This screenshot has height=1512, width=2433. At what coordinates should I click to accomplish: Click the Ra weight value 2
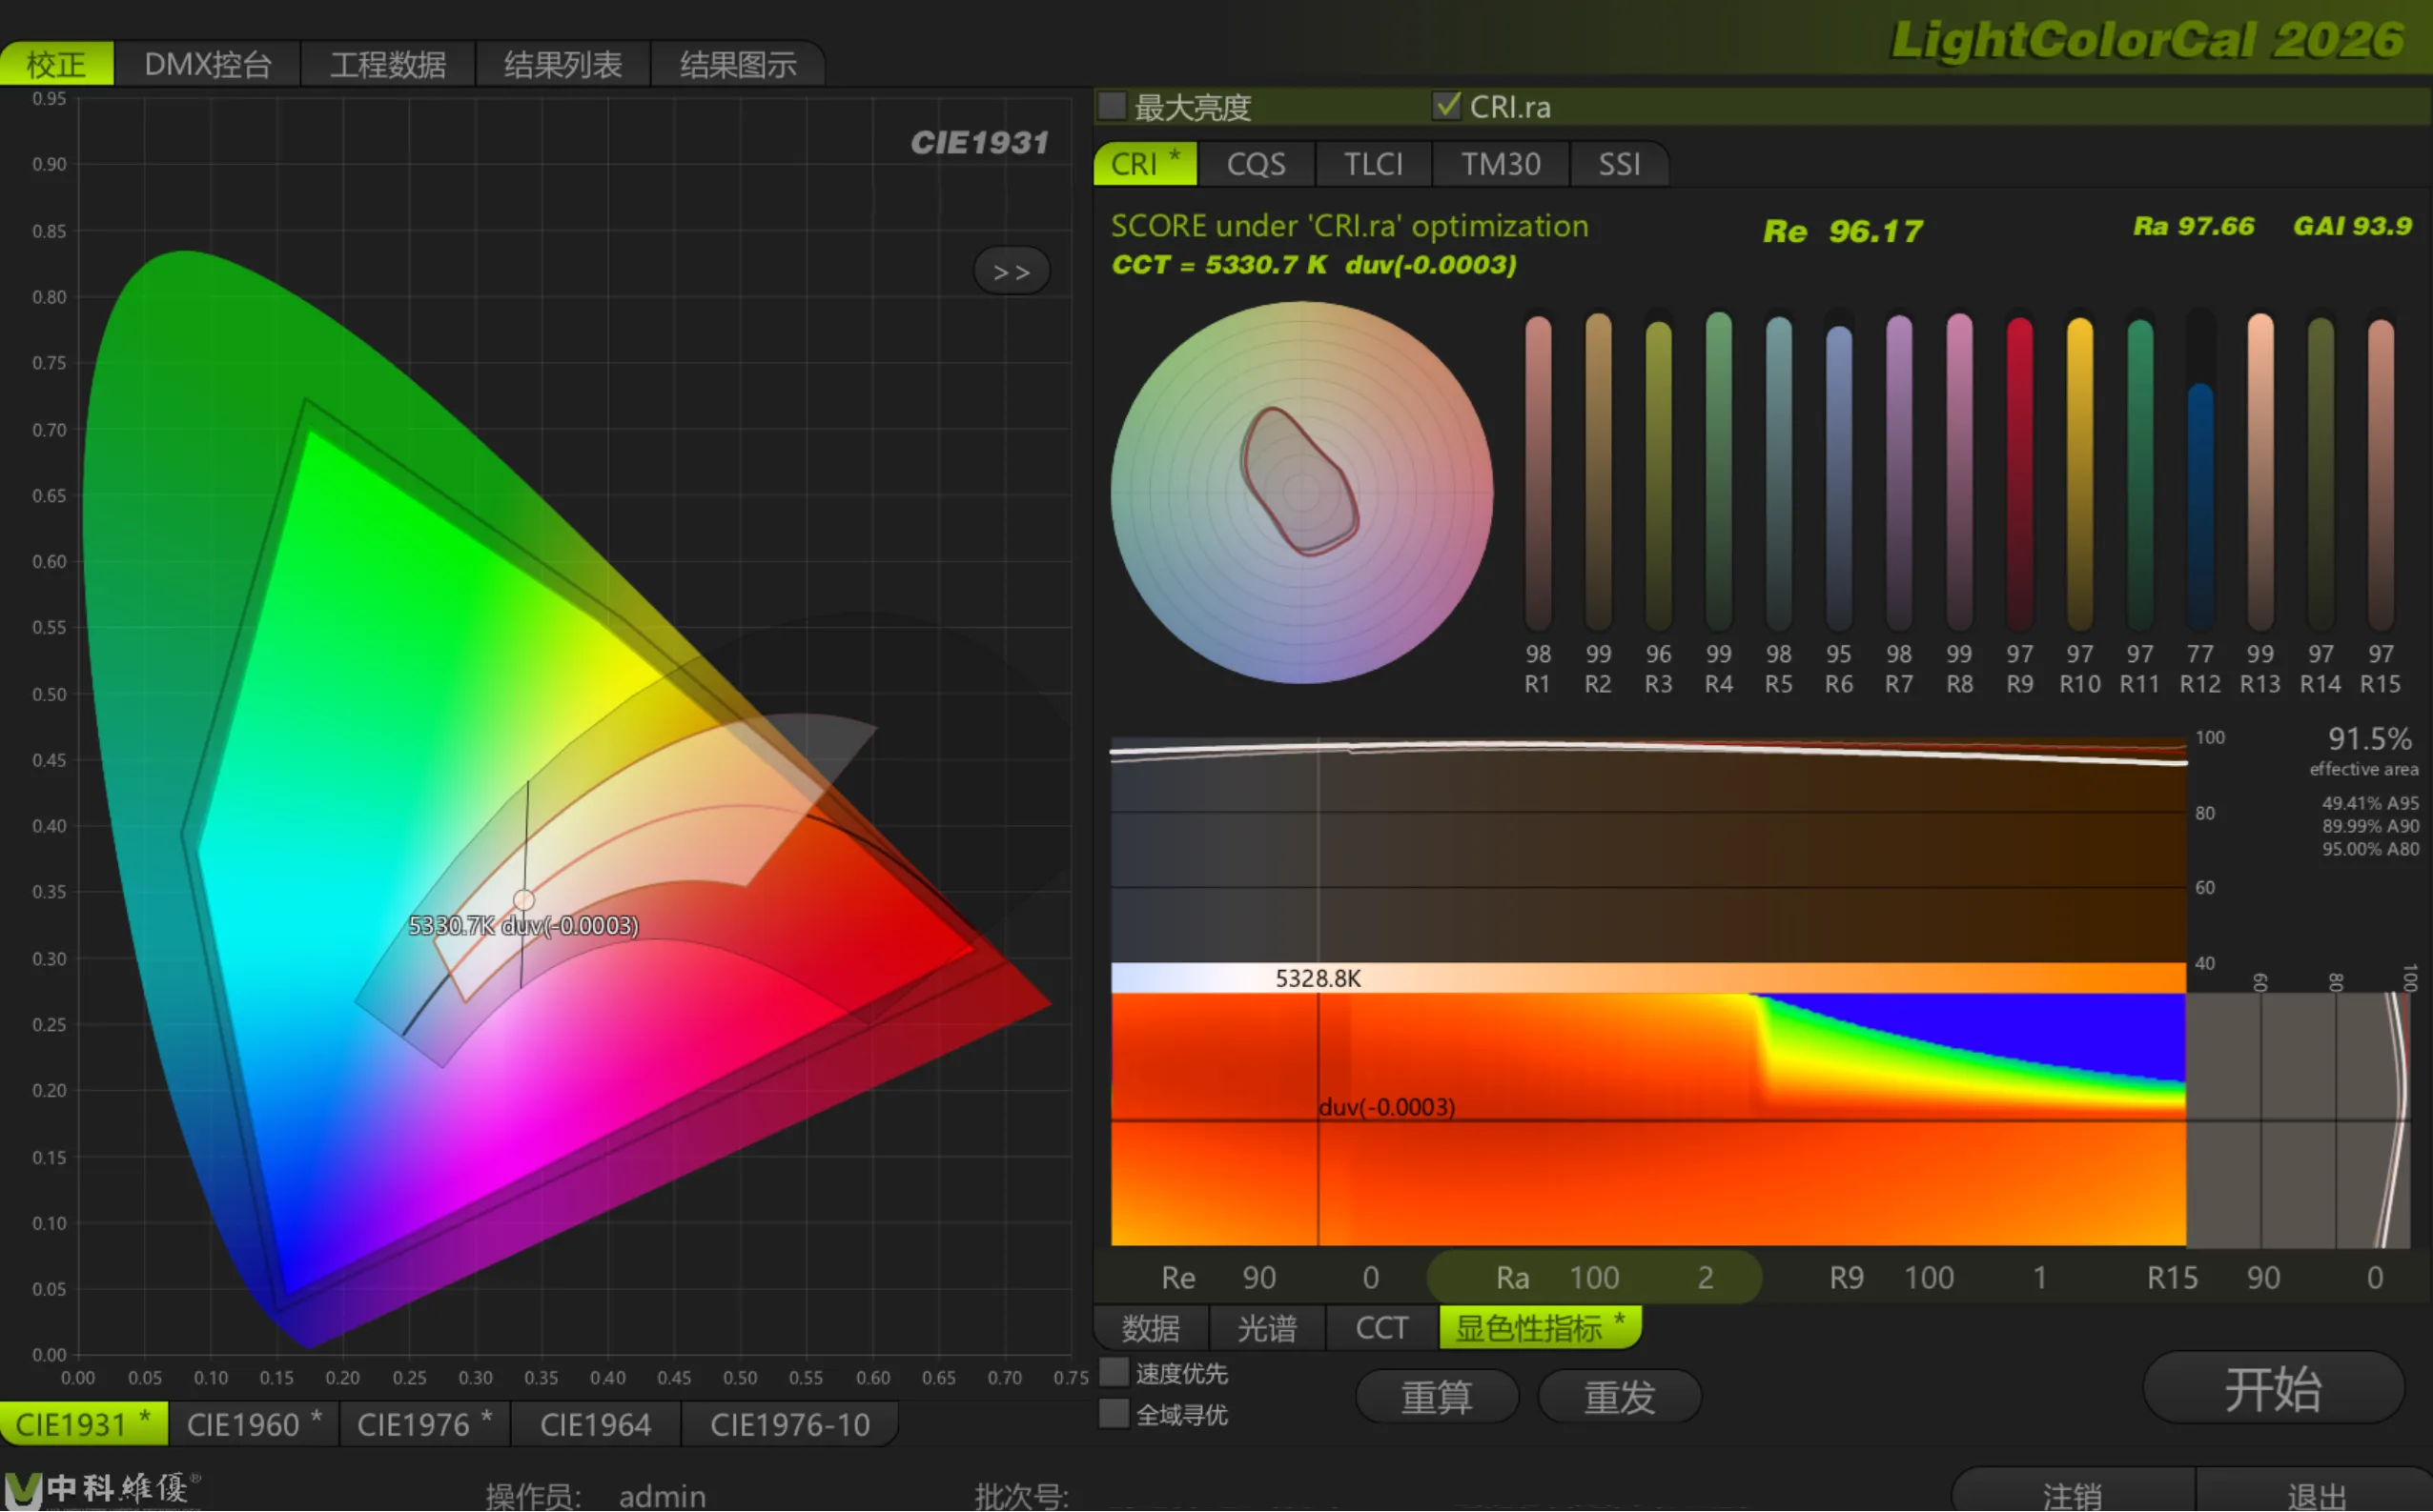[1706, 1278]
